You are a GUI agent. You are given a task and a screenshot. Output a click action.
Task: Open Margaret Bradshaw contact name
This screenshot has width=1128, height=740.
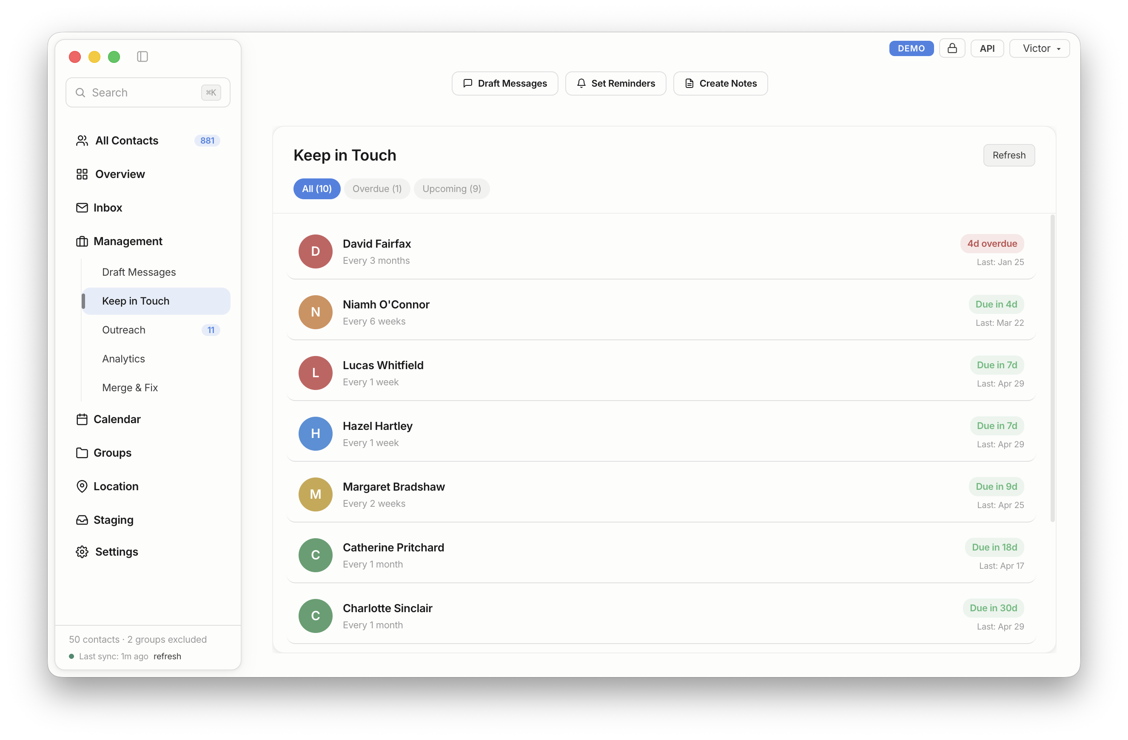pyautogui.click(x=394, y=487)
